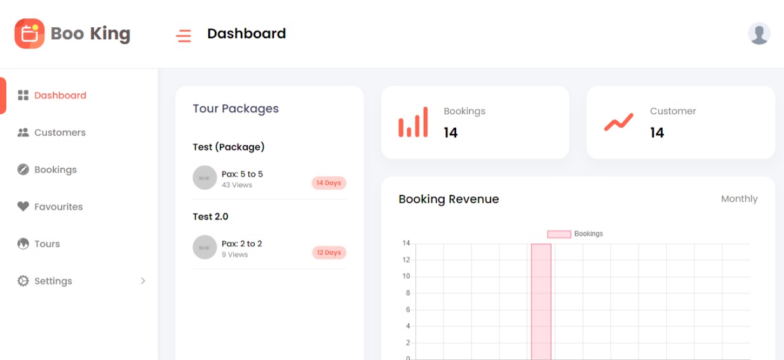The width and height of the screenshot is (784, 360).
Task: Open the Test 2.0 tour title
Action: click(210, 217)
